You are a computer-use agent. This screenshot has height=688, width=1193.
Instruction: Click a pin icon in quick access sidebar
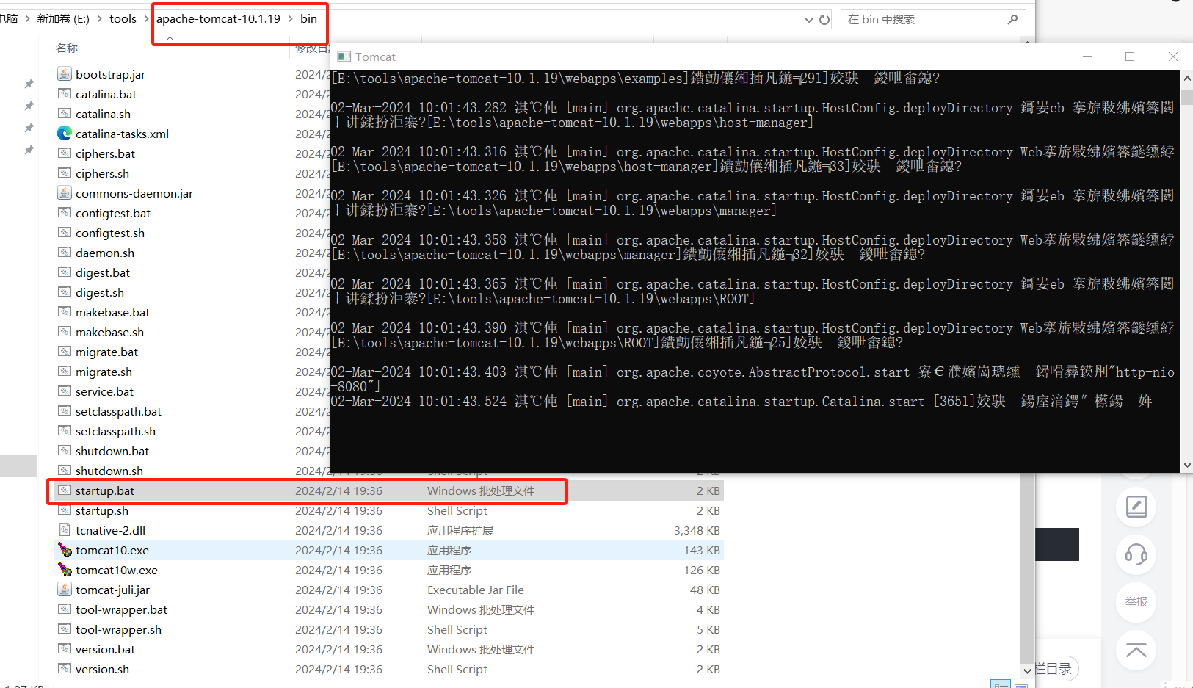click(29, 84)
